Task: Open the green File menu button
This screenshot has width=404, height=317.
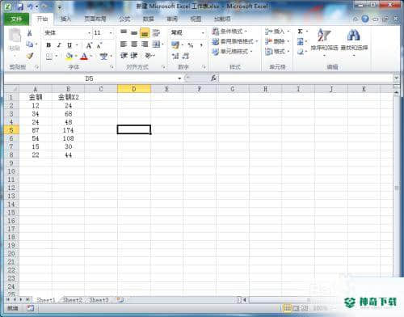Action: [16, 19]
